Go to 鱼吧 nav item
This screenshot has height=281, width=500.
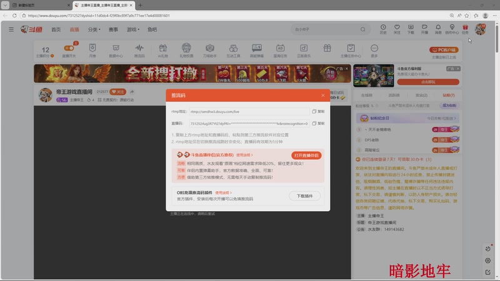pos(152,29)
